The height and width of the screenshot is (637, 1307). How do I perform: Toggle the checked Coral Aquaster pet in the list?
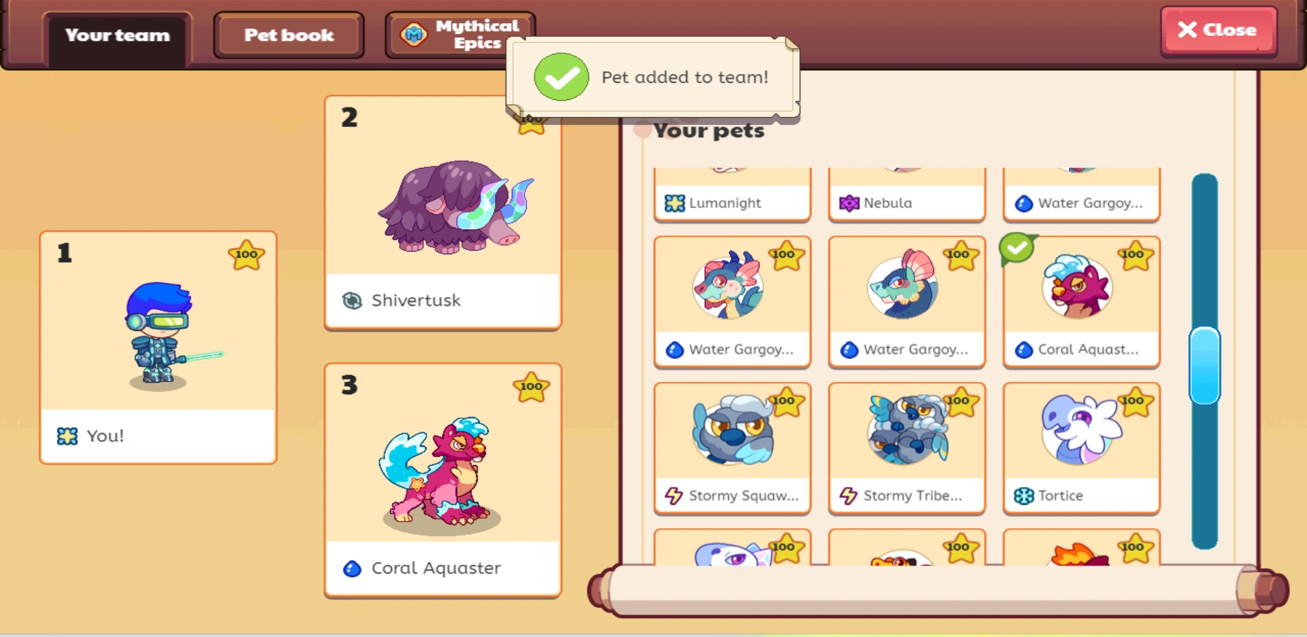tap(1081, 302)
